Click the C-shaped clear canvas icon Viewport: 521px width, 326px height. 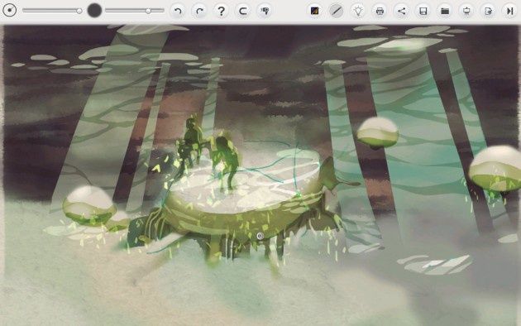(x=243, y=11)
